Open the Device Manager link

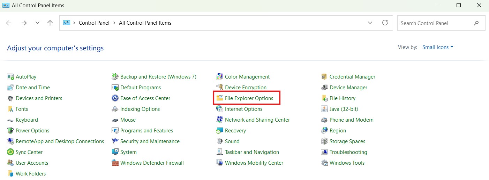(348, 88)
